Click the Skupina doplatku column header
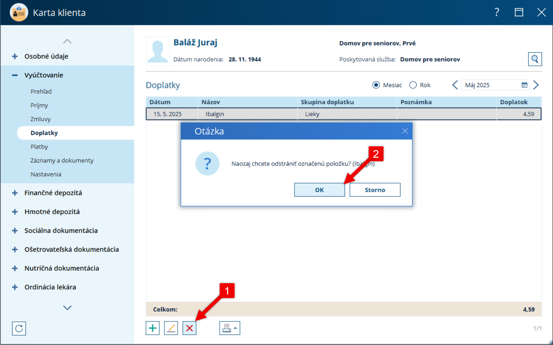Image resolution: width=553 pixels, height=345 pixels. [347, 102]
